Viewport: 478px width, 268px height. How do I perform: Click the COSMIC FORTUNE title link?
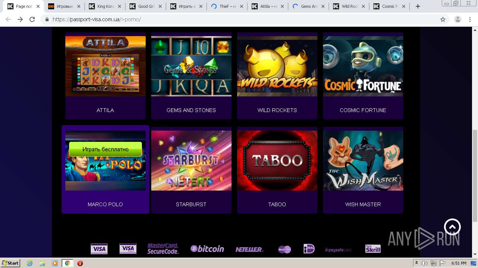pos(363,110)
